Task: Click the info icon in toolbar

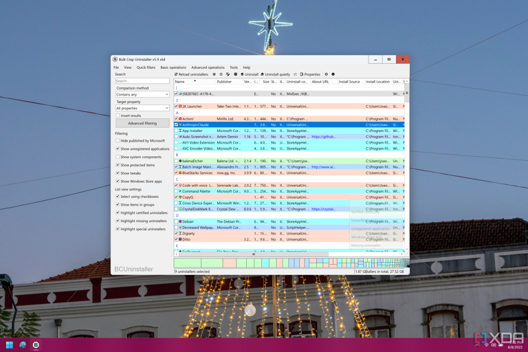Action: (x=333, y=74)
